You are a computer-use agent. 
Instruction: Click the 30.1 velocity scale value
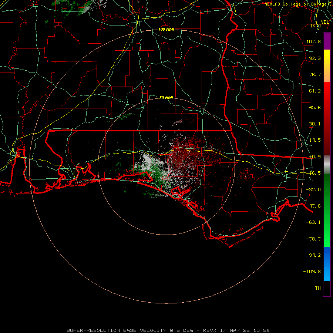pos(315,124)
